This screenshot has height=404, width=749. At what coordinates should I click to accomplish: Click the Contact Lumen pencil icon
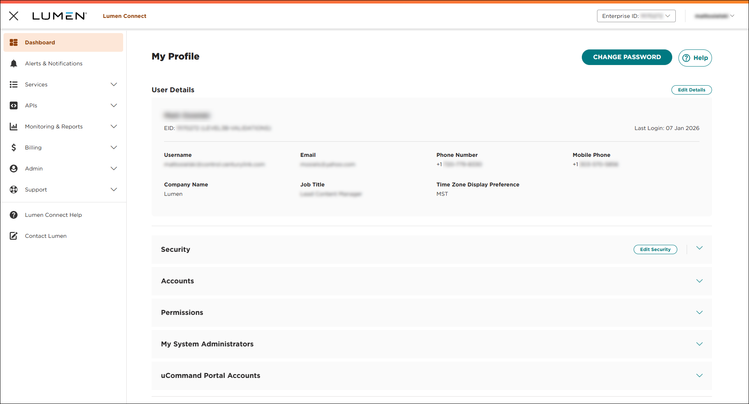coord(14,236)
